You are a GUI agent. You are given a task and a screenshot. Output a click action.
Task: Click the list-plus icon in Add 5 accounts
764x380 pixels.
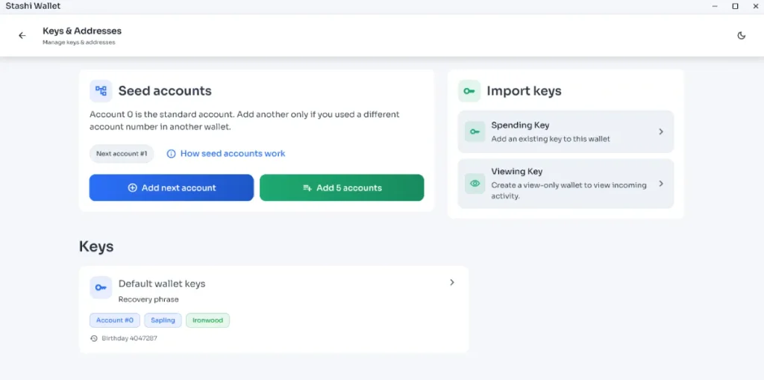tap(307, 188)
